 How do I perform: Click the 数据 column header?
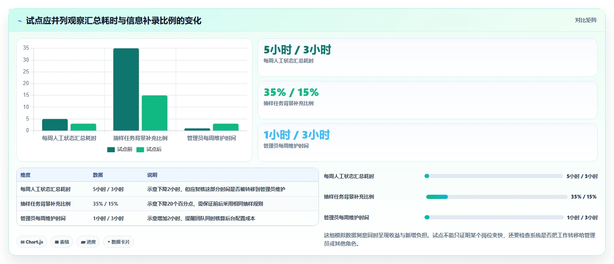98,175
